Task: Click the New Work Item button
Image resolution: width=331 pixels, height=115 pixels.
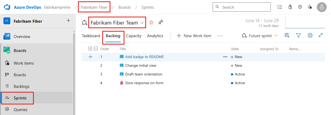Action: pyautogui.click(x=194, y=36)
